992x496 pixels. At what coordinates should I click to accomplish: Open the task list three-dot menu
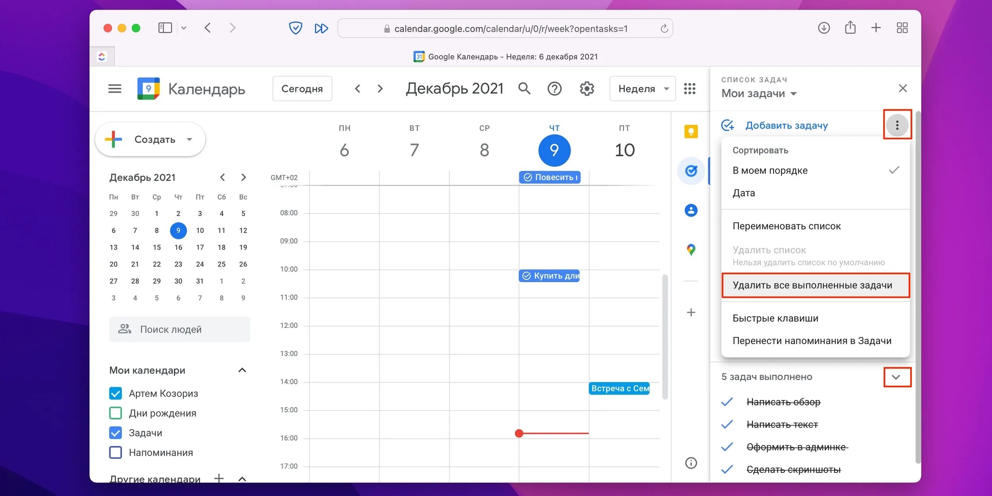coord(897,125)
